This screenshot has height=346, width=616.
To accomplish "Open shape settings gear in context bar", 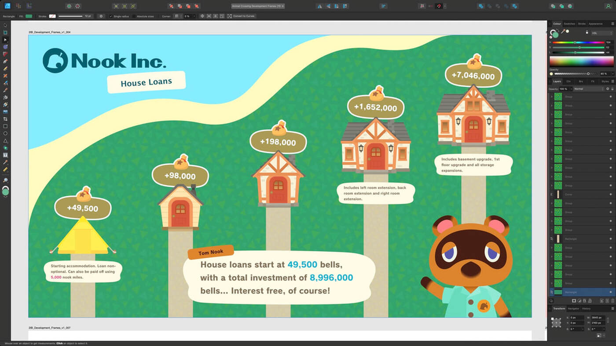I will click(101, 16).
